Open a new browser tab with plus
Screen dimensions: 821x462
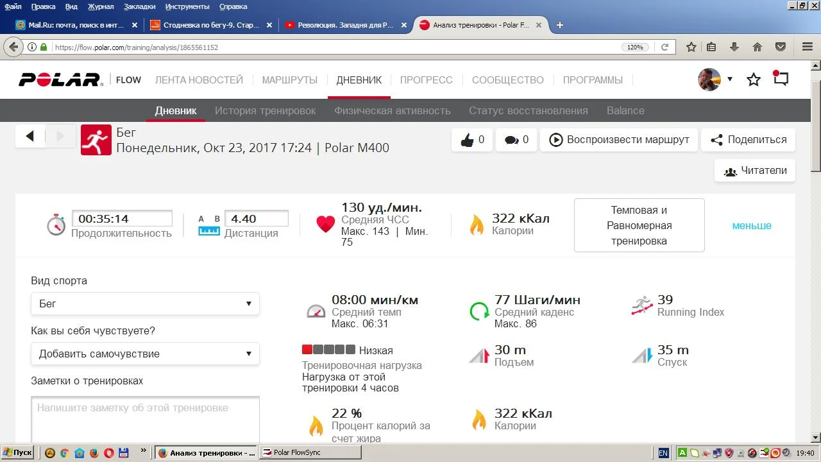pyautogui.click(x=560, y=25)
